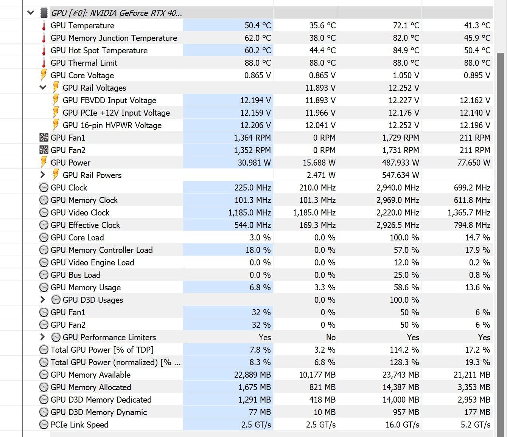The image size is (507, 437).
Task: Click gauge icon beside GPU Video Engine Load
Action: tap(44, 262)
